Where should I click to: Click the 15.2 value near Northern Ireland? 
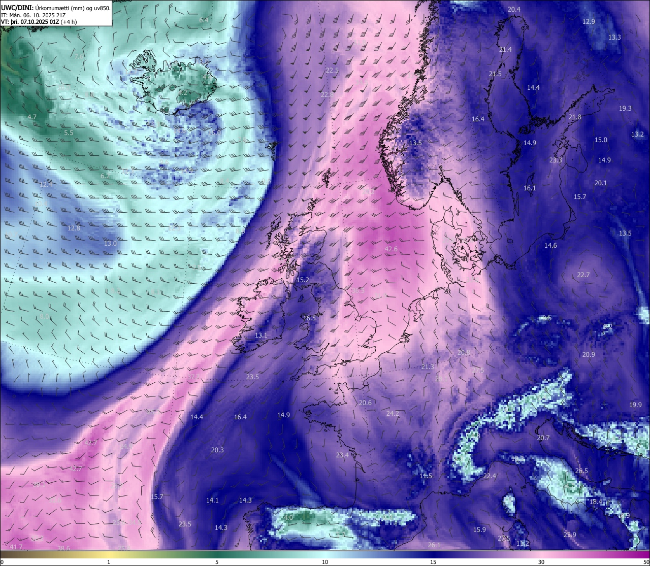pos(303,280)
